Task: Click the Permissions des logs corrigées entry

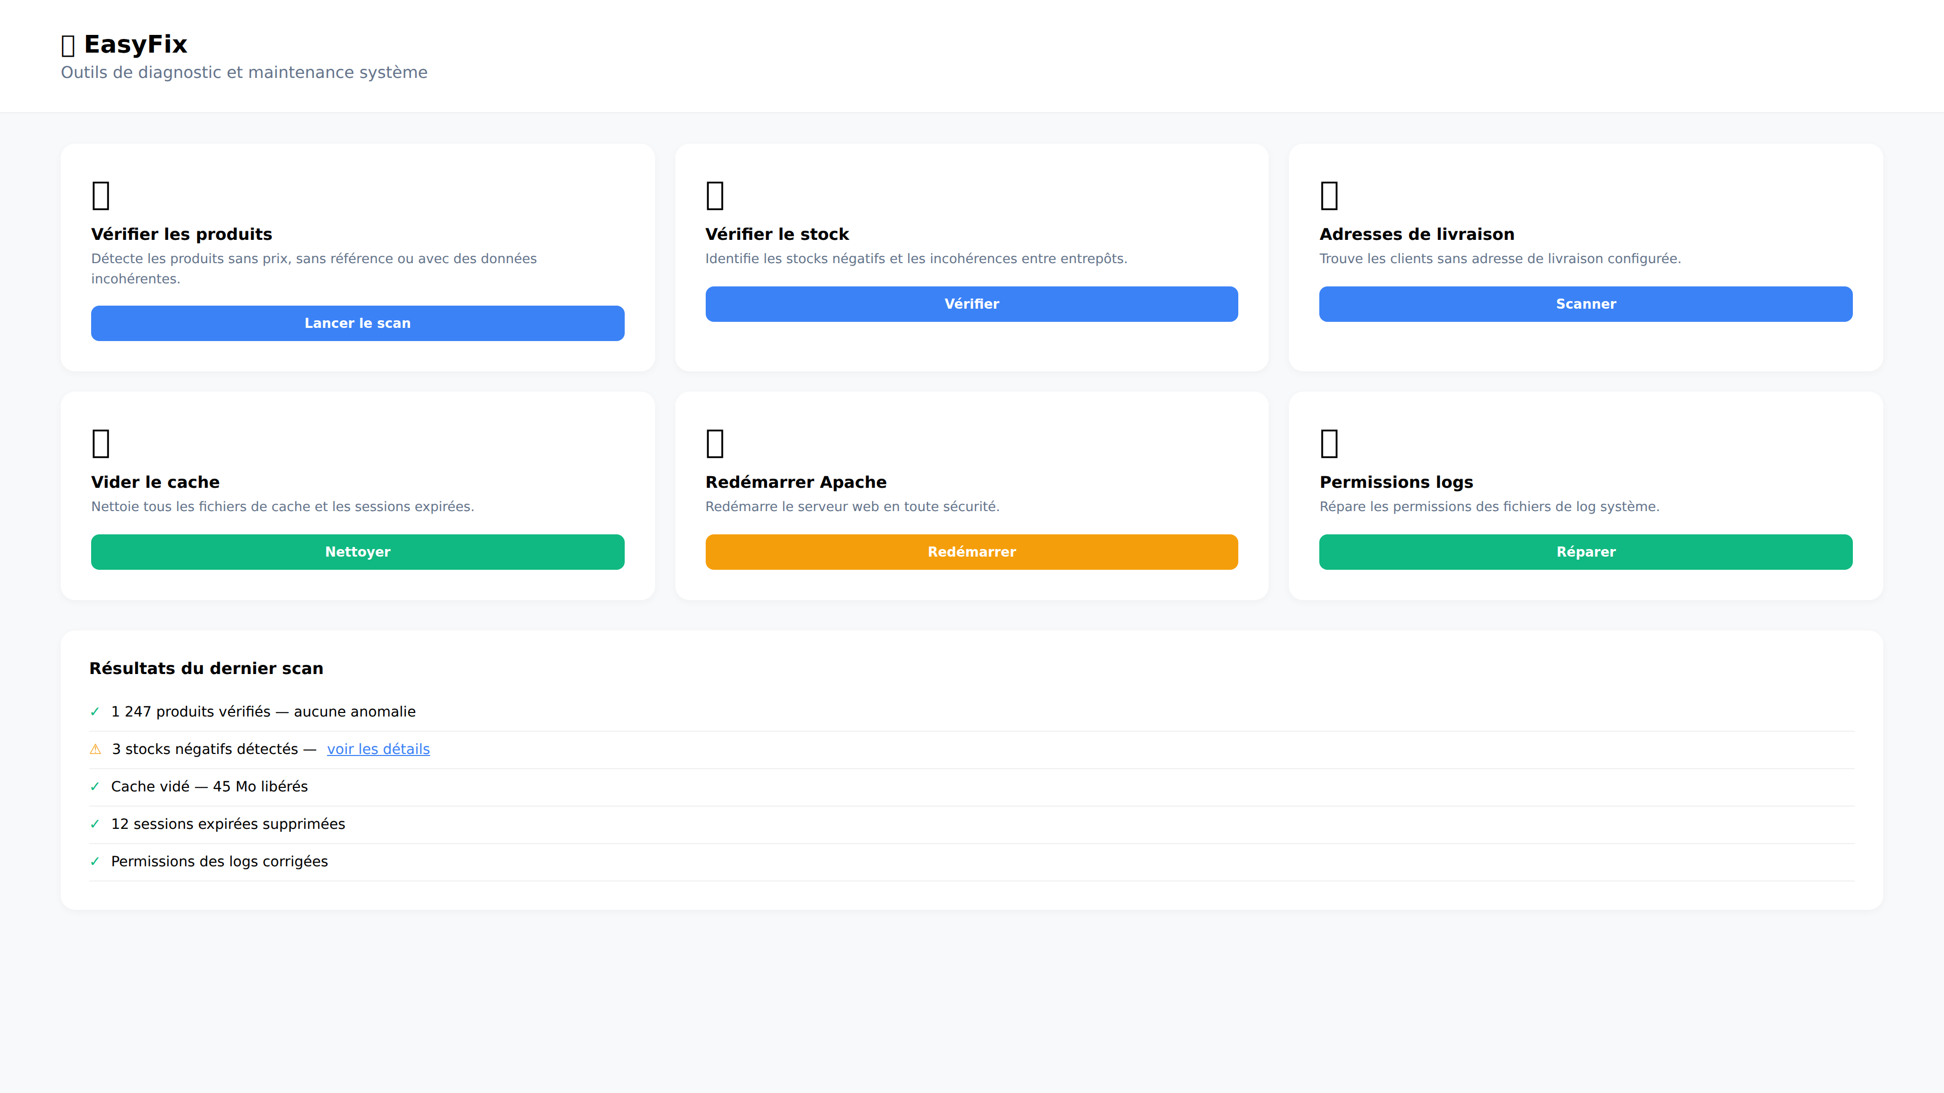Action: (219, 861)
